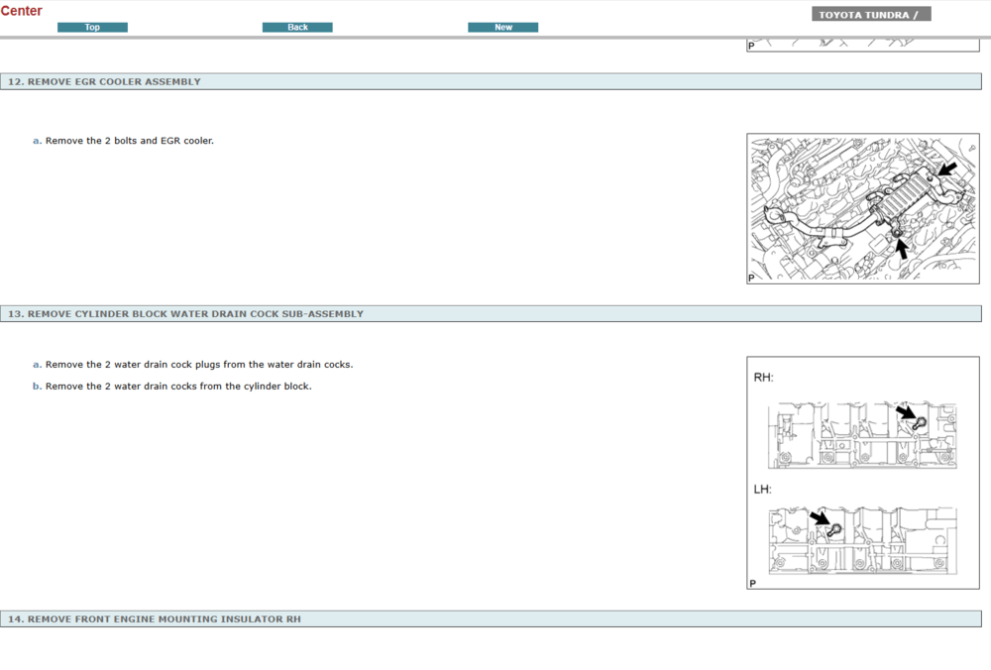Click the LH drain cock arrow marker
This screenshot has width=991, height=670.
[821, 518]
